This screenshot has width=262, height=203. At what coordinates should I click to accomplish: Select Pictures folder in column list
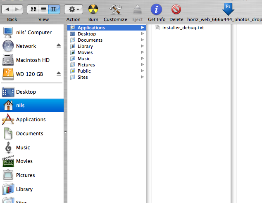(107, 65)
